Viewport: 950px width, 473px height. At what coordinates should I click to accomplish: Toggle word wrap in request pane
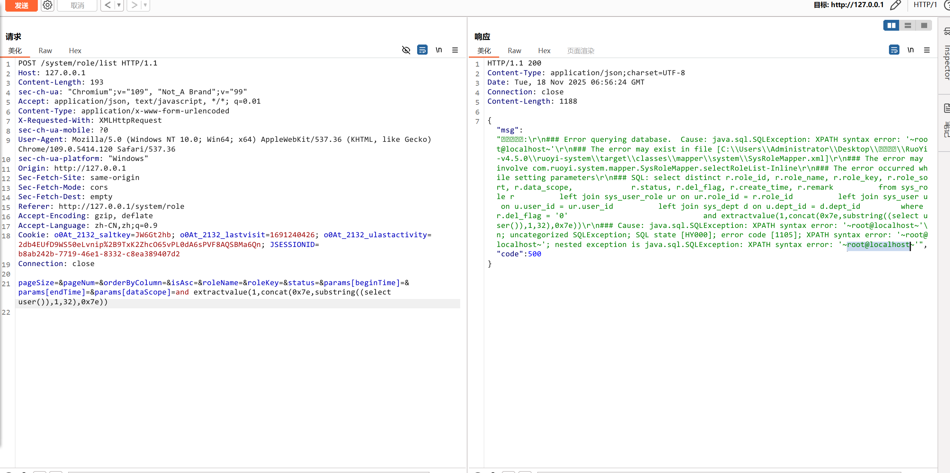(x=422, y=50)
